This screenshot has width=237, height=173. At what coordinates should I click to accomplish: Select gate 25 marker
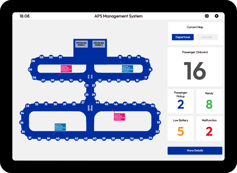87,95
